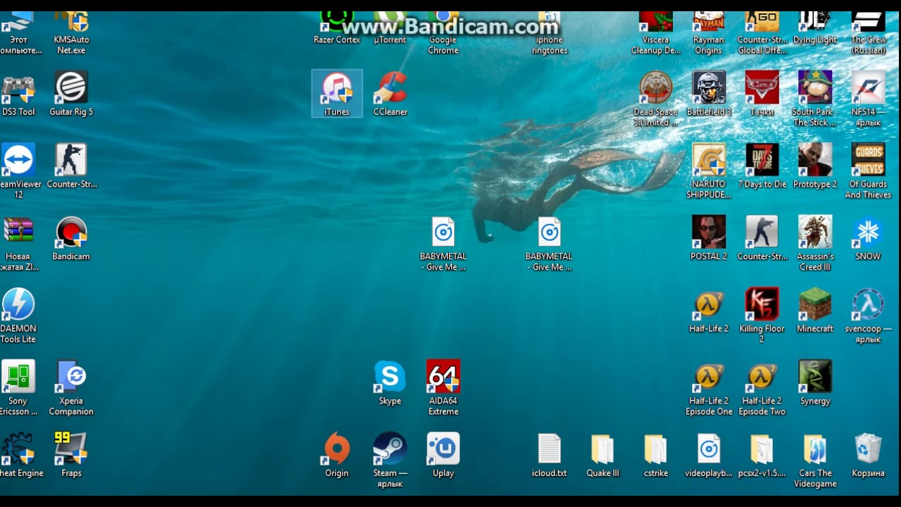Launch Assassin's Creed III
This screenshot has width=901, height=507.
[815, 232]
